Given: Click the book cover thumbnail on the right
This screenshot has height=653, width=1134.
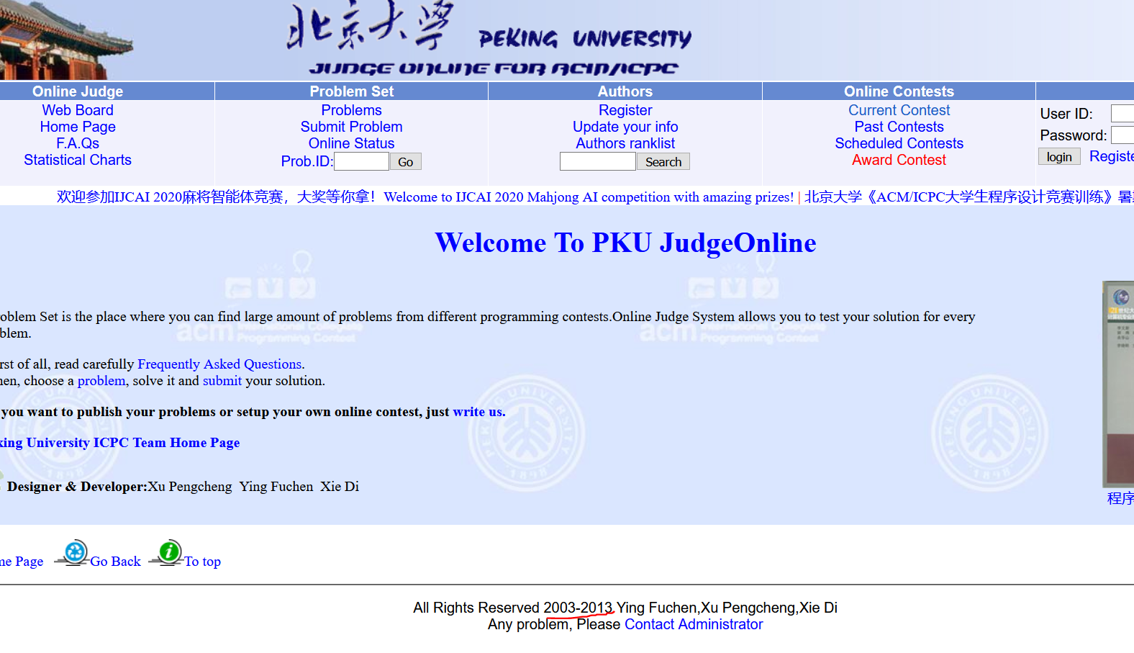Looking at the screenshot, I should pos(1118,384).
